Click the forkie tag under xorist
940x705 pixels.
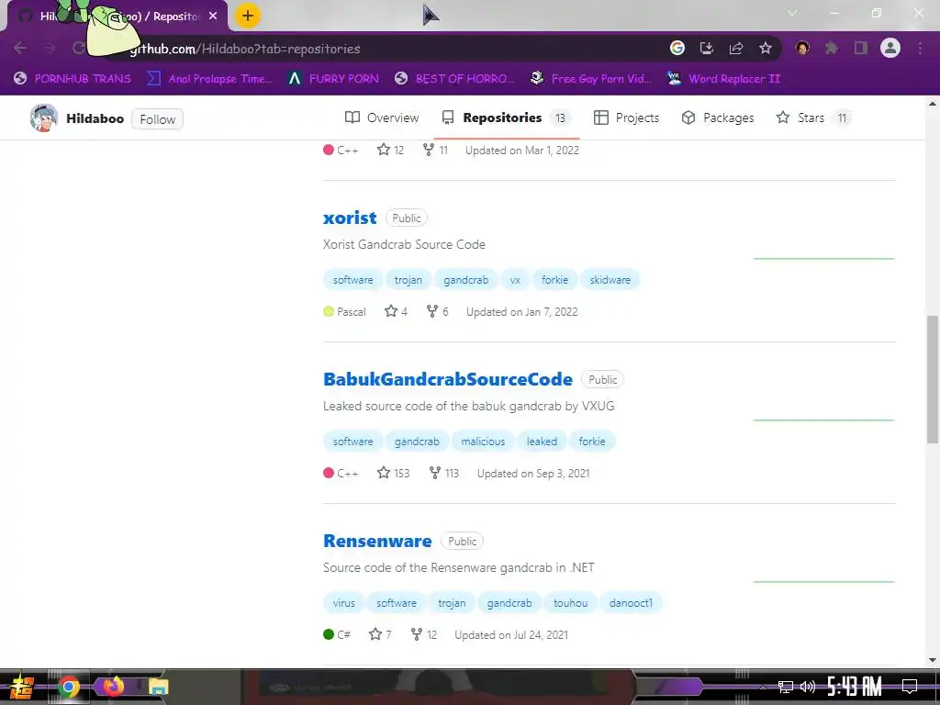(x=554, y=280)
